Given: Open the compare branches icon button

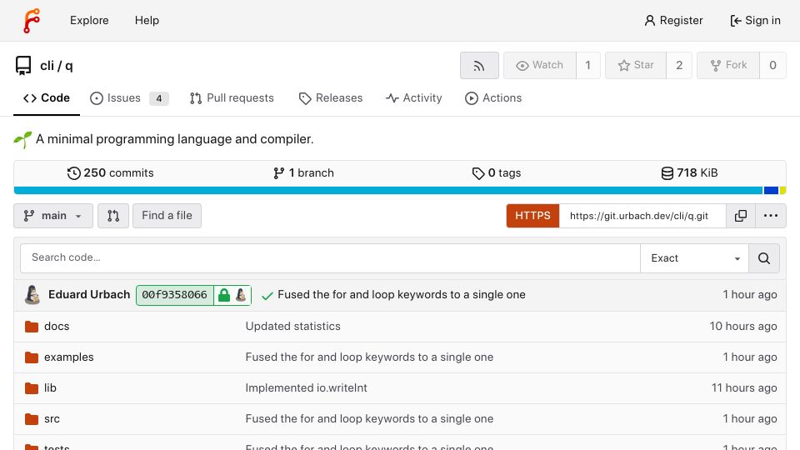Looking at the screenshot, I should pos(113,216).
